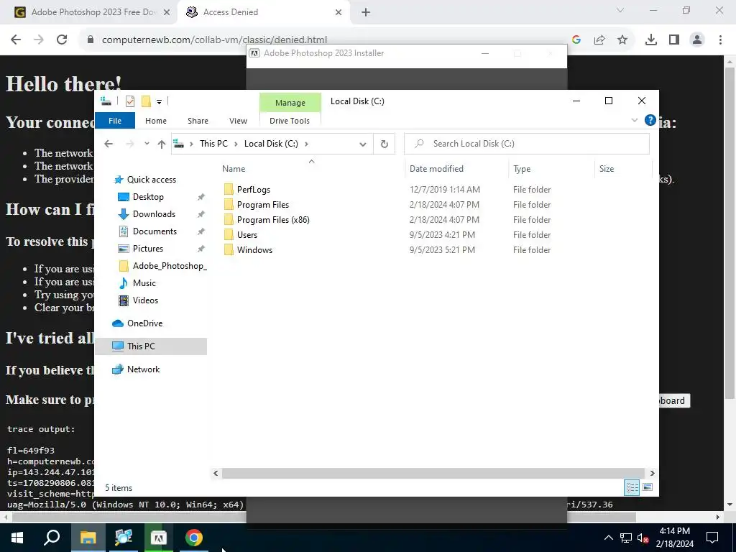This screenshot has height=552, width=736.
Task: Switch to Large icons view using status bar icon
Action: pos(648,487)
